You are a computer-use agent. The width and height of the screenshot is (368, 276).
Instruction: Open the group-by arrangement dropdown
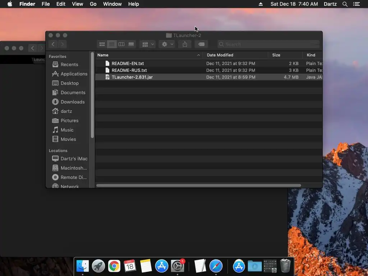click(148, 44)
